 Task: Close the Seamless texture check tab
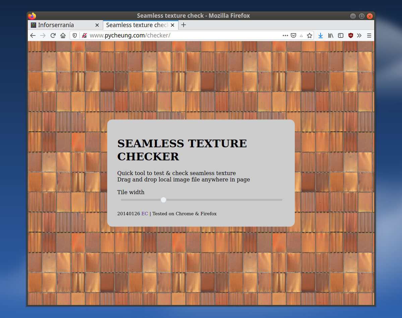pyautogui.click(x=173, y=25)
